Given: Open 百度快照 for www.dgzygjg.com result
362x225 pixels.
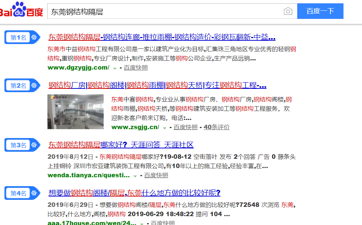Looking at the screenshot, I should click(136, 68).
